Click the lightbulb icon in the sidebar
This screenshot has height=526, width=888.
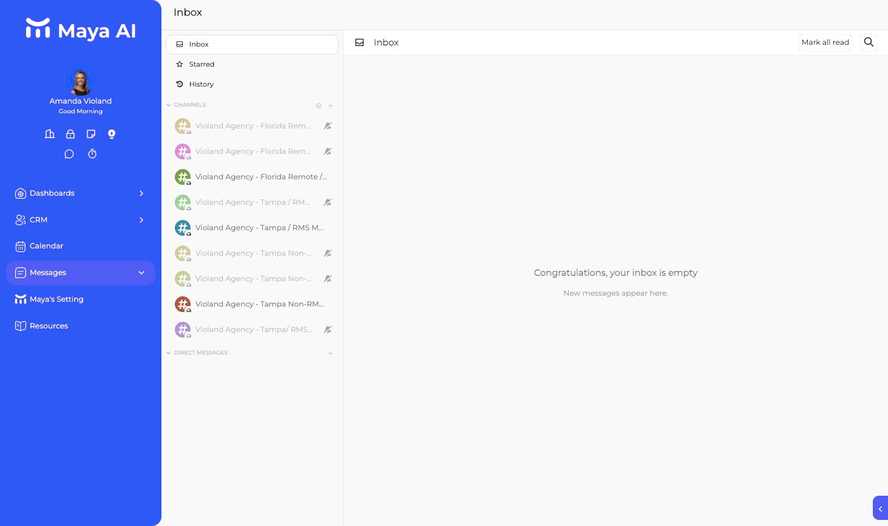click(x=112, y=134)
